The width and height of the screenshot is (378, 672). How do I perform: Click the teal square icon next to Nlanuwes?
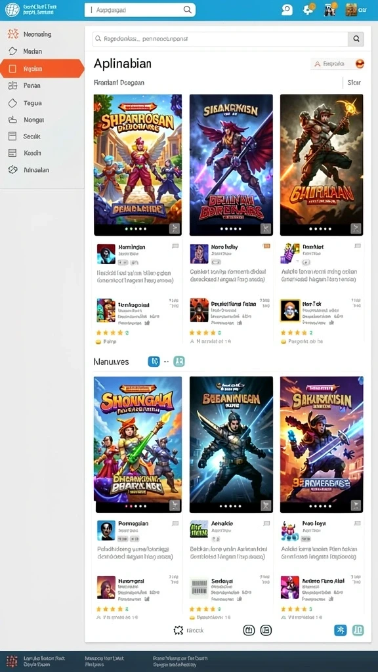tap(178, 362)
